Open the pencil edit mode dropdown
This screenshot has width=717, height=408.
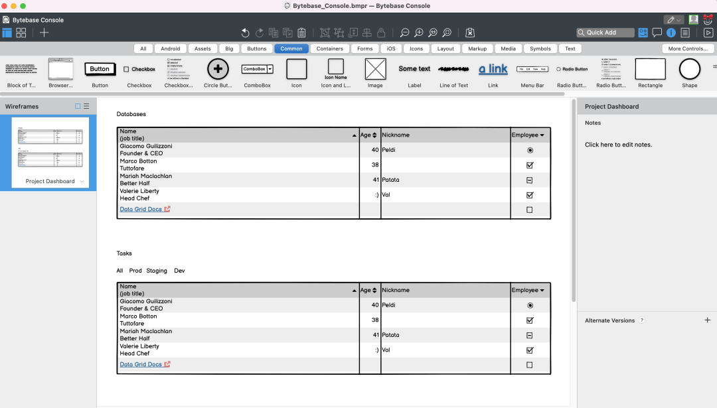tap(674, 20)
